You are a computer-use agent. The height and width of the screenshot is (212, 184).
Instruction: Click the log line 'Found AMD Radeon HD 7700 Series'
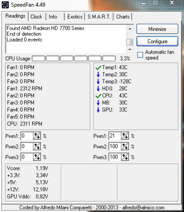click(45, 28)
